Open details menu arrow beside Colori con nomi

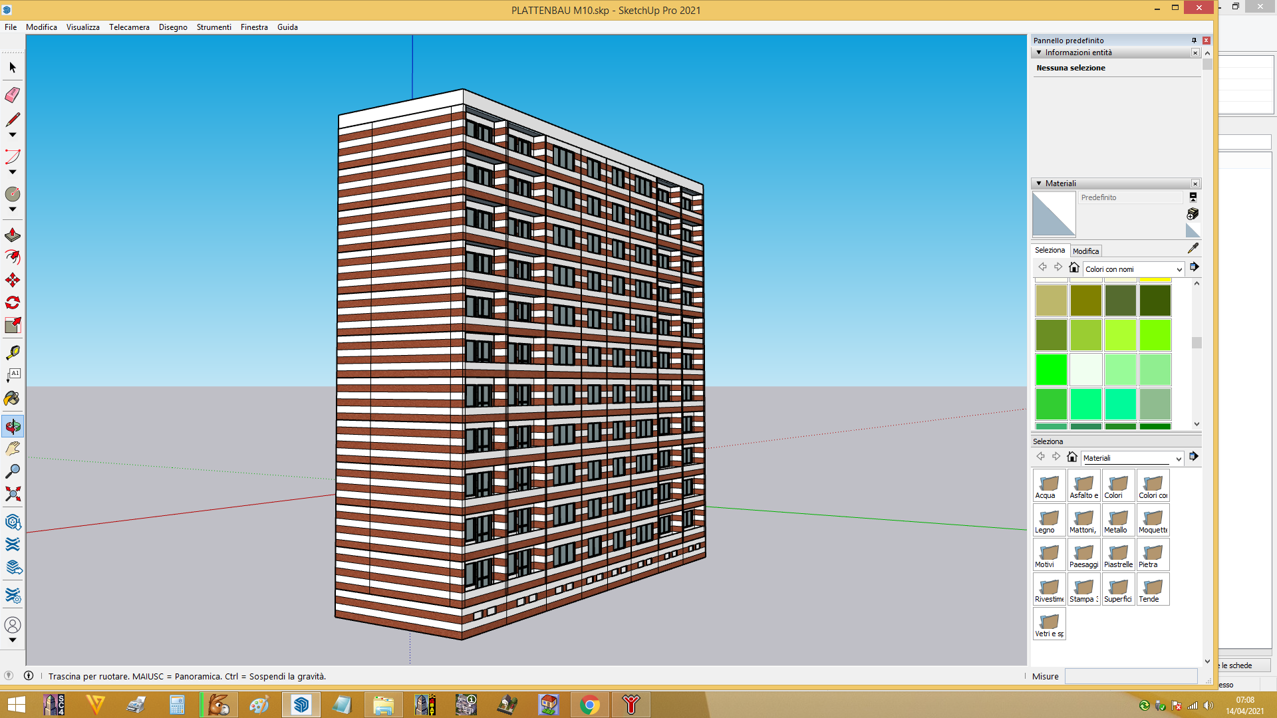1194,267
